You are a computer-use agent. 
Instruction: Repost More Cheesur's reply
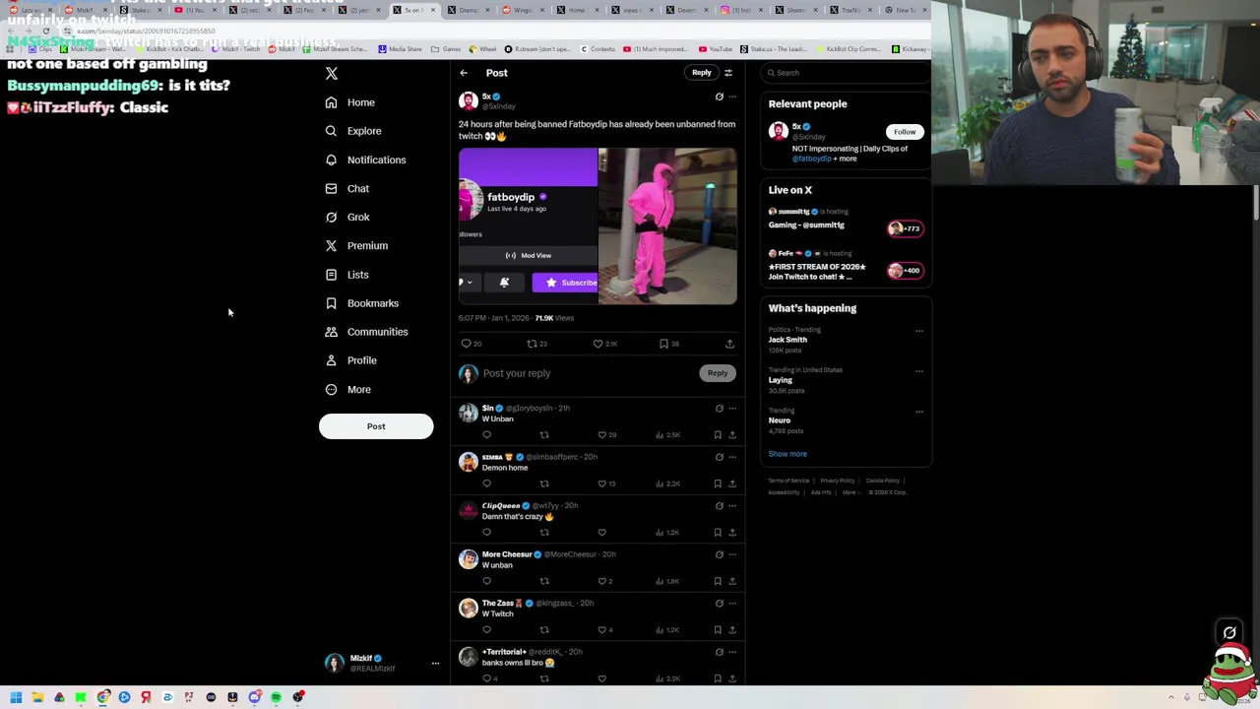(544, 581)
